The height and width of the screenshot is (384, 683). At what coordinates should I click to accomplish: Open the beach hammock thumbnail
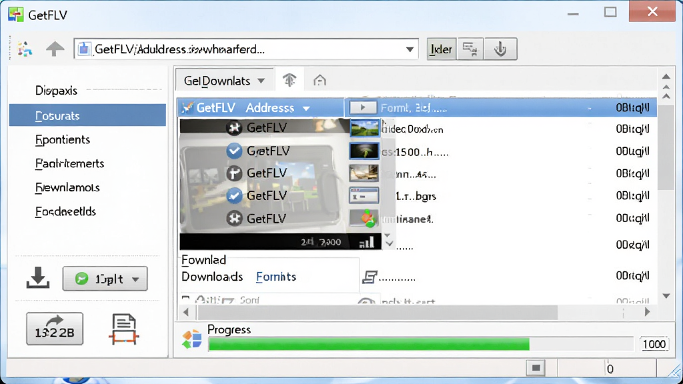pyautogui.click(x=364, y=174)
